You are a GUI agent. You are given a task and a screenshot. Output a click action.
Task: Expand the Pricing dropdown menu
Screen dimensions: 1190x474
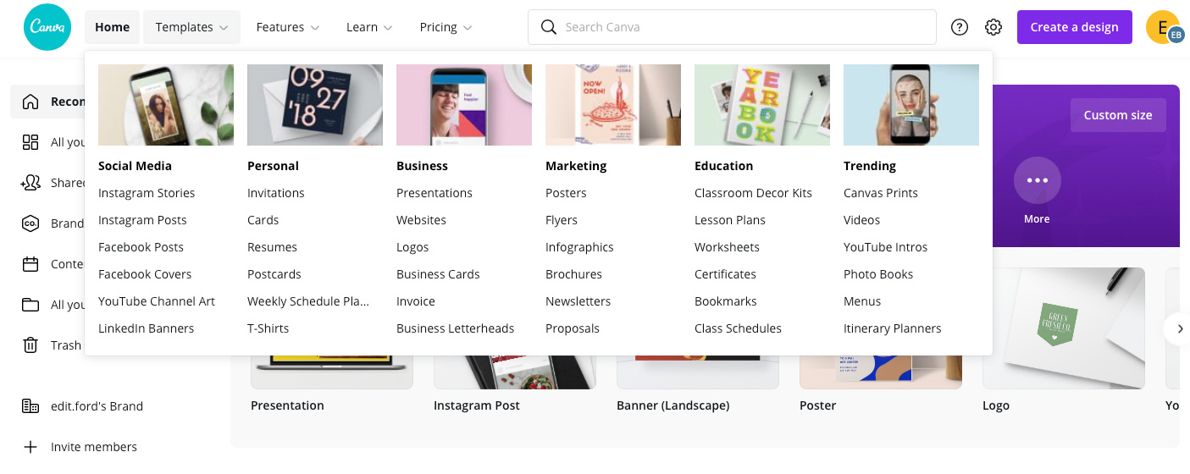tap(446, 27)
